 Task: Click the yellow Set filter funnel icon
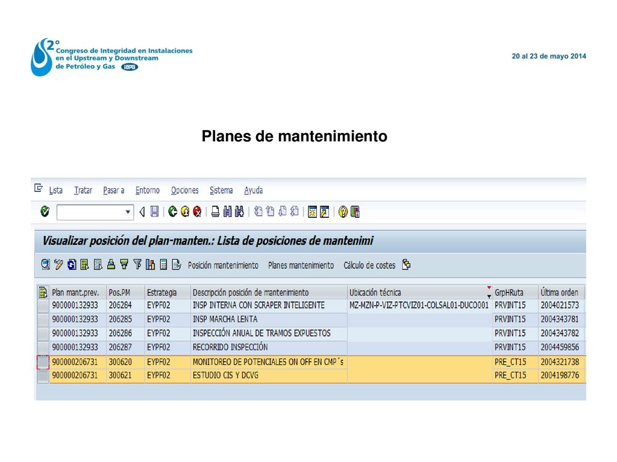point(124,265)
